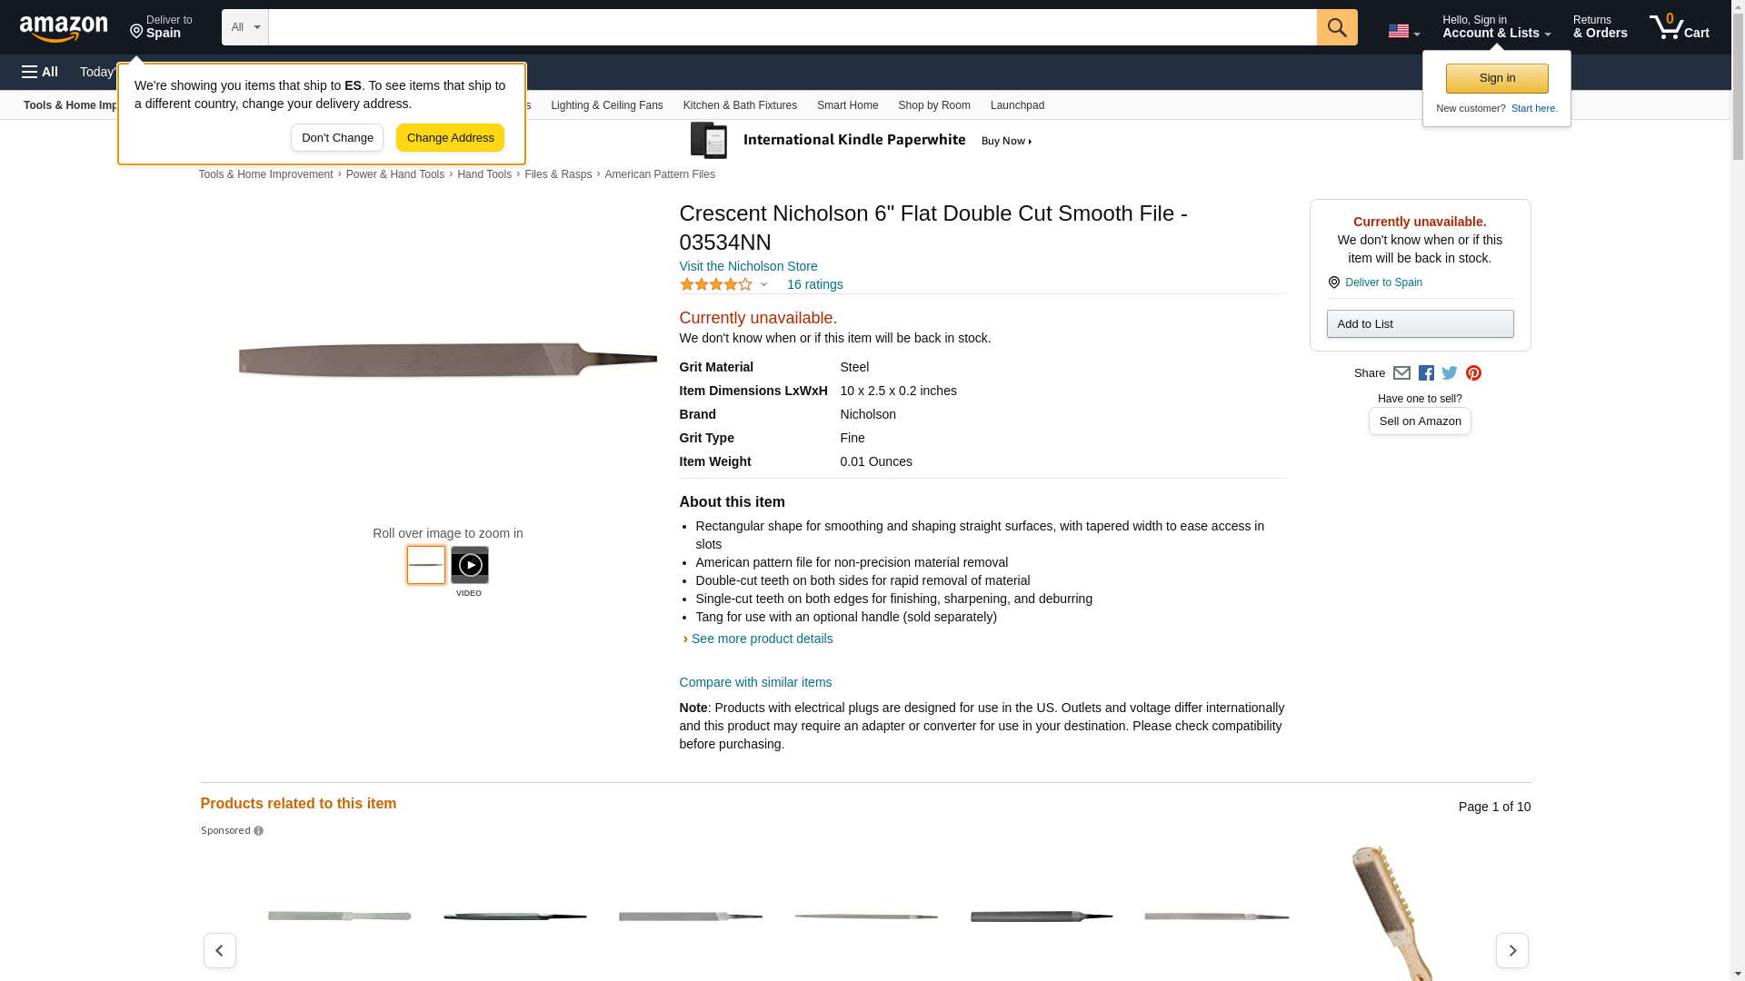1745x981 pixels.
Task: Share on Twitter icon
Action: coord(1450,373)
